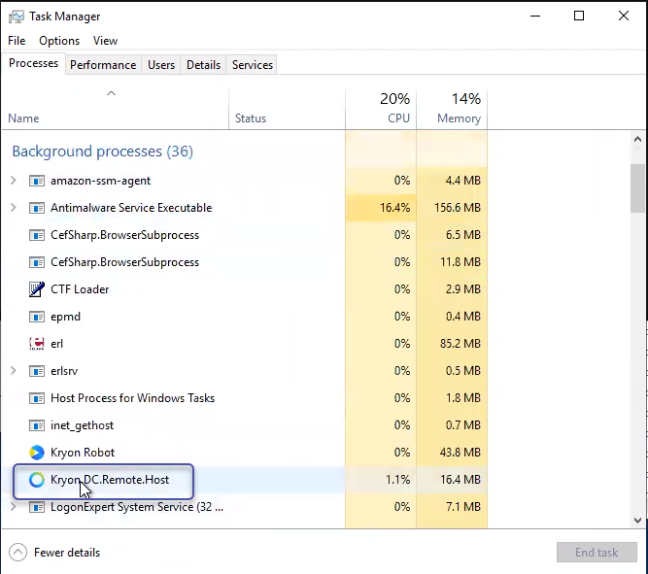The height and width of the screenshot is (574, 648).
Task: Collapse view using the Fewer details arrow
Action: 17,553
